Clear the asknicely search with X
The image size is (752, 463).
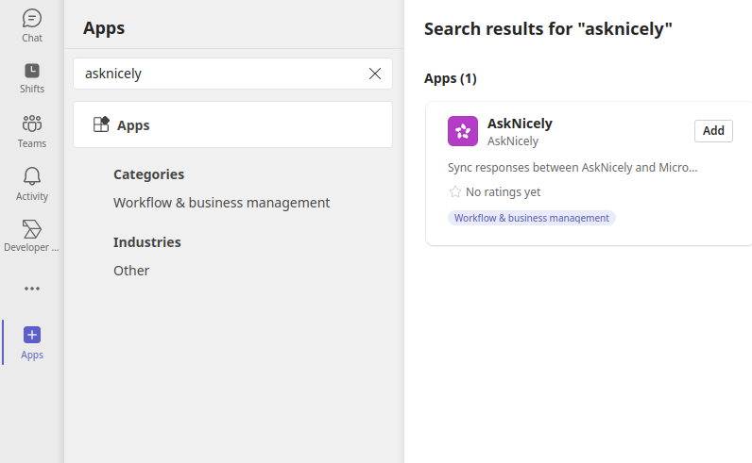point(374,74)
